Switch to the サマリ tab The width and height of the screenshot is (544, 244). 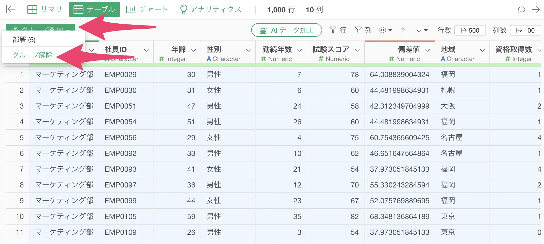(44, 10)
